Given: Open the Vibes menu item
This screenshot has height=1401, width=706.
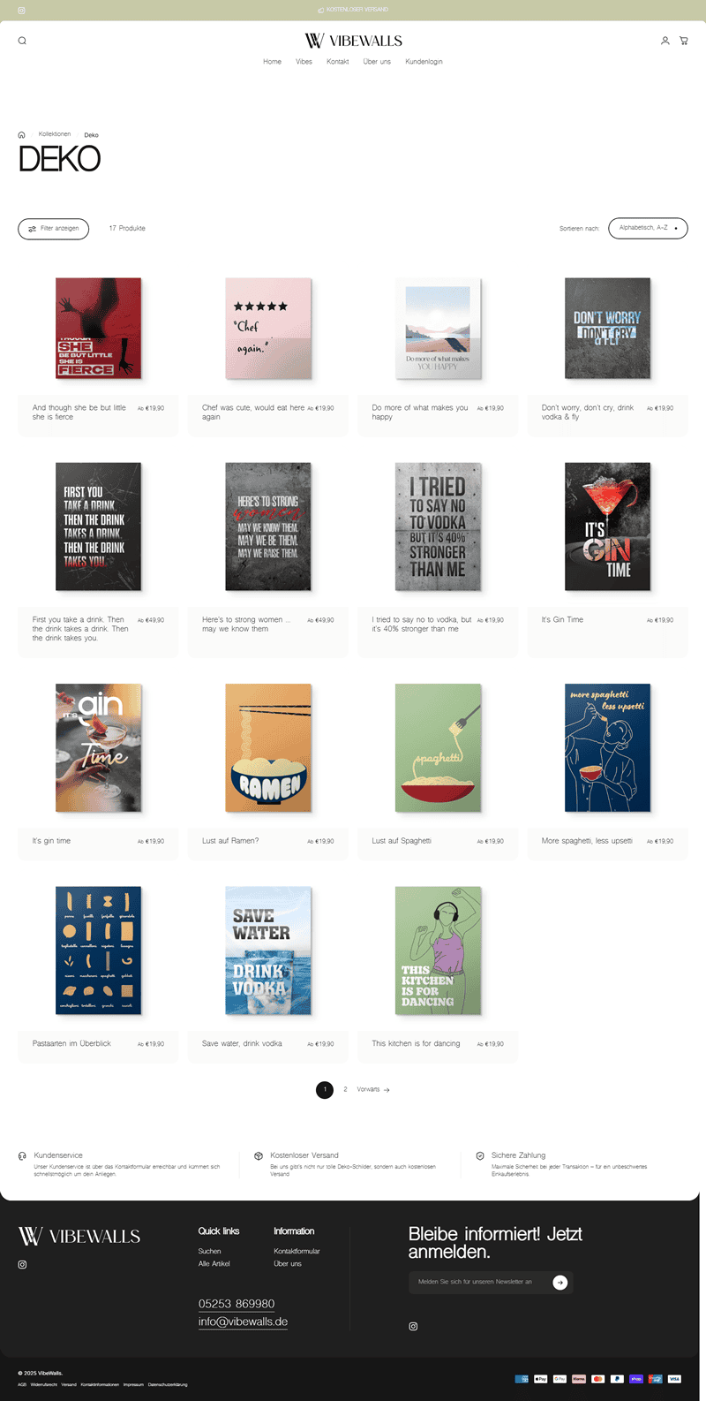Looking at the screenshot, I should click(x=304, y=62).
